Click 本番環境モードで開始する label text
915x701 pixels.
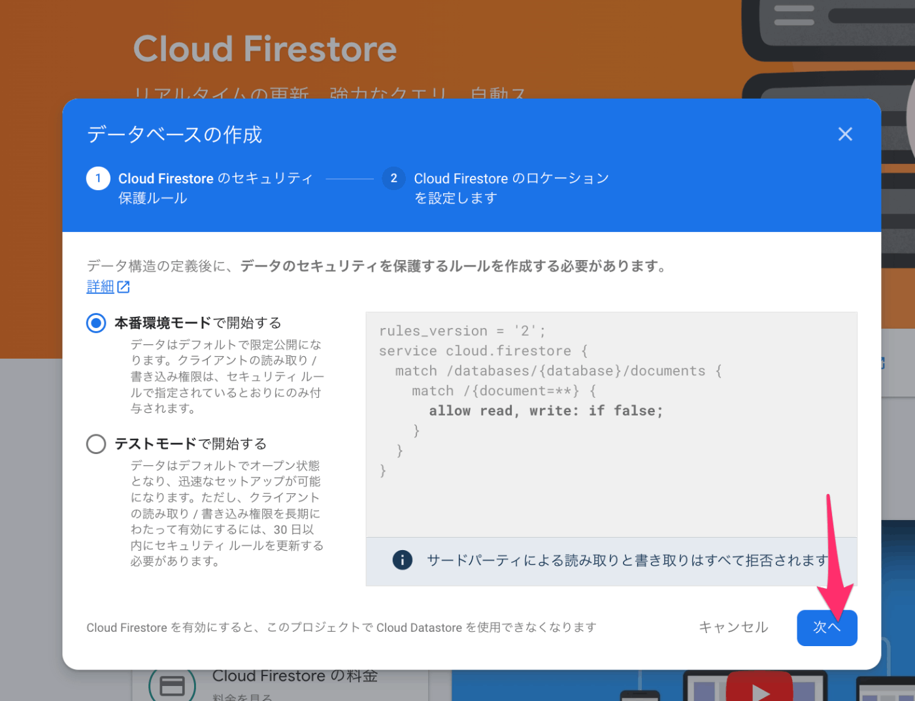(x=198, y=323)
